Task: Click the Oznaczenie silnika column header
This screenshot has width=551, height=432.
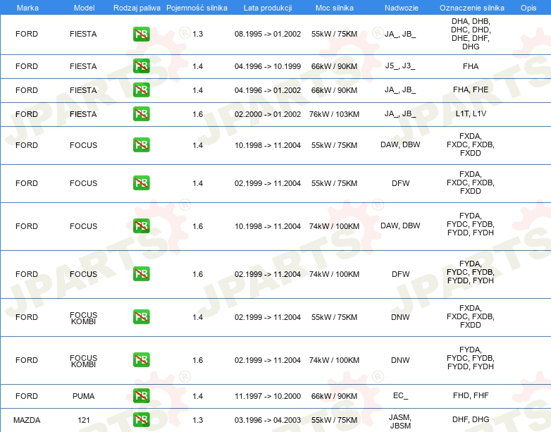Action: 471,8
